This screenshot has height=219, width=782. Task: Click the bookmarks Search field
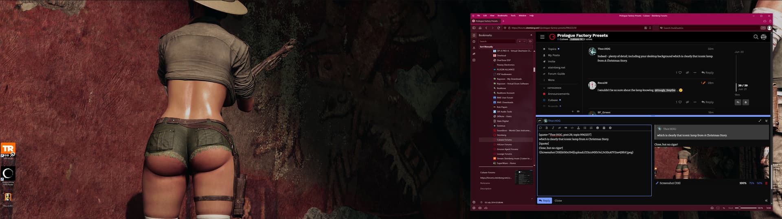point(497,41)
